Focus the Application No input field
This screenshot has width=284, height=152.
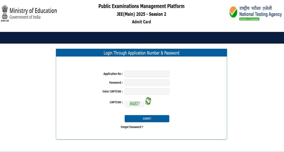[x=147, y=74]
